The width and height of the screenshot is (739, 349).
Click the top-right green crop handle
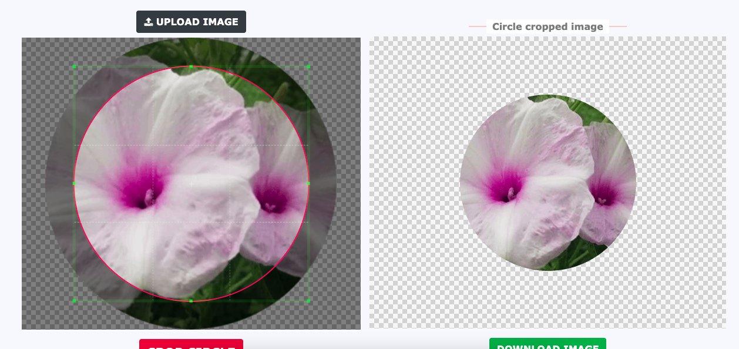pyautogui.click(x=308, y=67)
